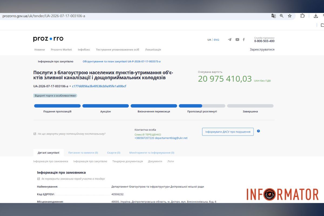Click contact name Олексій ТЕРЕЩЕНКО
The image size is (324, 216).
pos(148,134)
